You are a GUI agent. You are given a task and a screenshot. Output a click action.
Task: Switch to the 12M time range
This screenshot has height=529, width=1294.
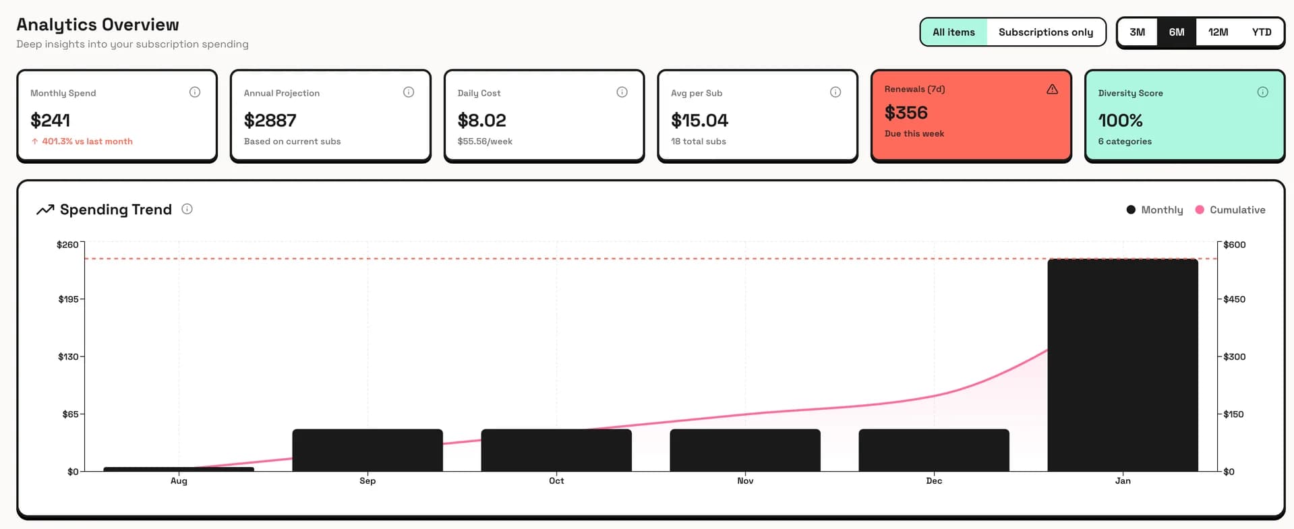click(1218, 32)
